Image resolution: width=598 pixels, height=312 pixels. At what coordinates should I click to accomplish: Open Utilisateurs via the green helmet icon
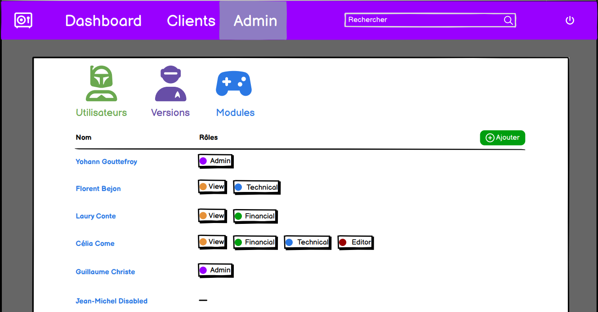coord(102,84)
